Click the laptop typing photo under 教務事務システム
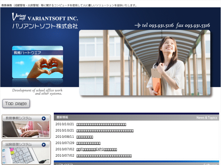This screenshot has height=165, width=221. [26, 129]
